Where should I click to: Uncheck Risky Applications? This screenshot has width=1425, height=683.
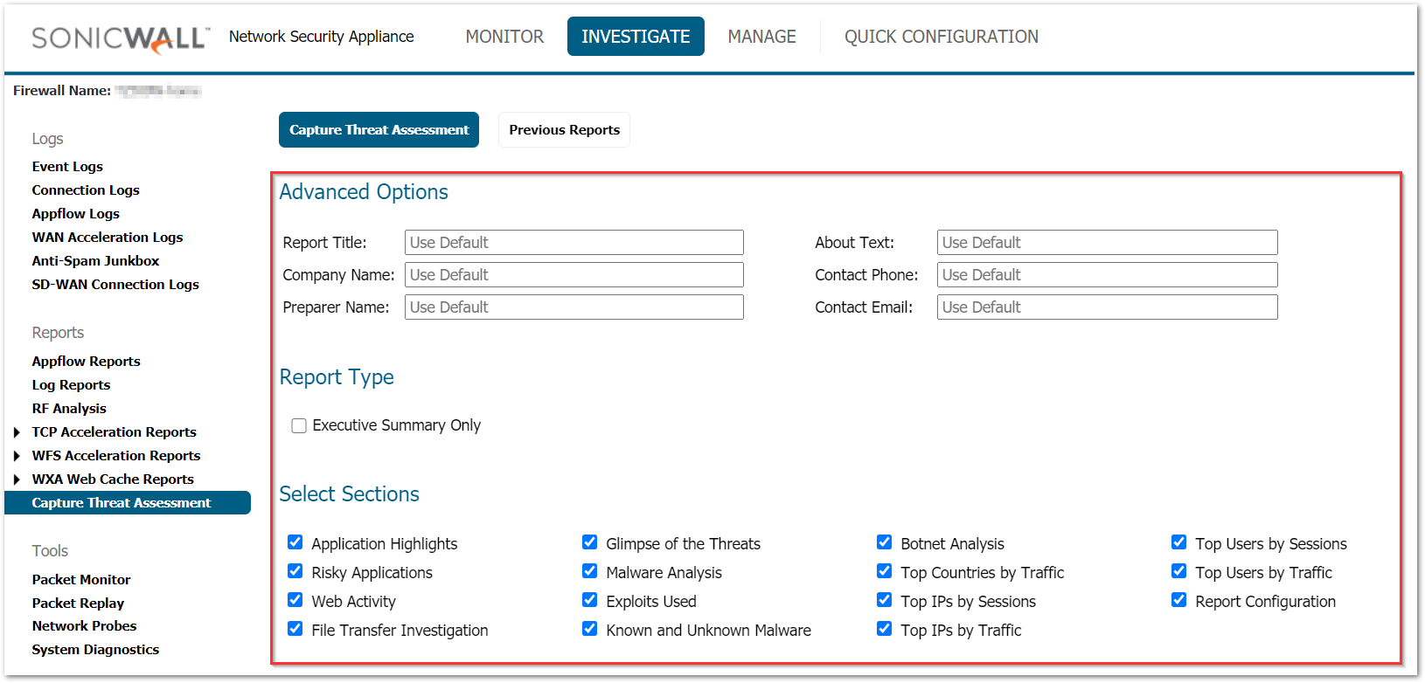point(295,571)
